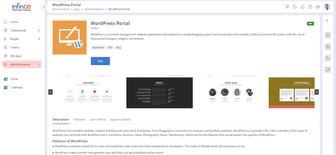336x155 pixels.
Task: Click Administration breadcrumb link
Action: coord(61,9)
